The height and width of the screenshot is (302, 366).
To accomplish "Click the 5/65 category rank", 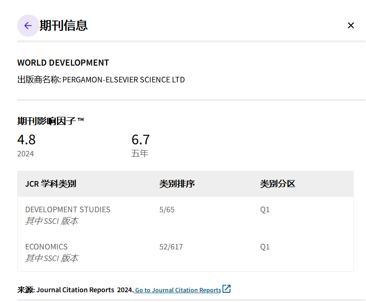I will (167, 209).
